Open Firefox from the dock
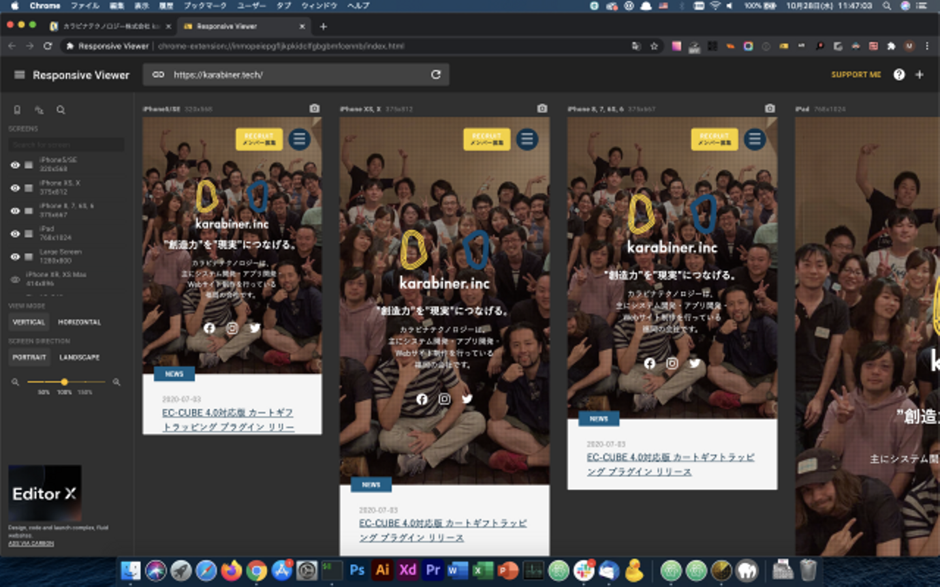Image resolution: width=940 pixels, height=587 pixels. pos(231,571)
